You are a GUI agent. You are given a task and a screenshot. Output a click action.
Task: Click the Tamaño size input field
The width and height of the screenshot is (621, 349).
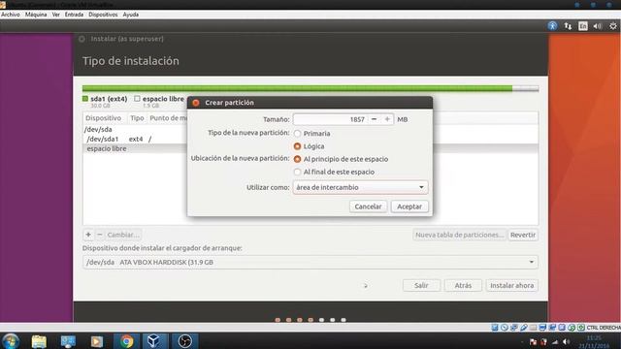click(x=330, y=119)
